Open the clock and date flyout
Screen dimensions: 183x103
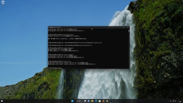[180, 101]
